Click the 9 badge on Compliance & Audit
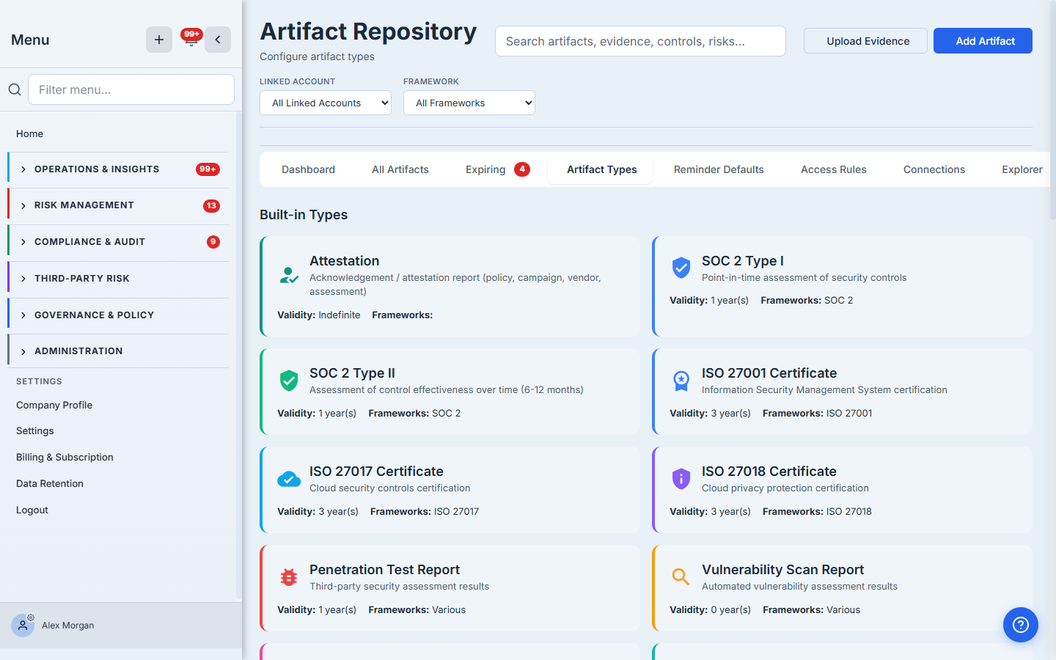The height and width of the screenshot is (660, 1056). coord(213,242)
